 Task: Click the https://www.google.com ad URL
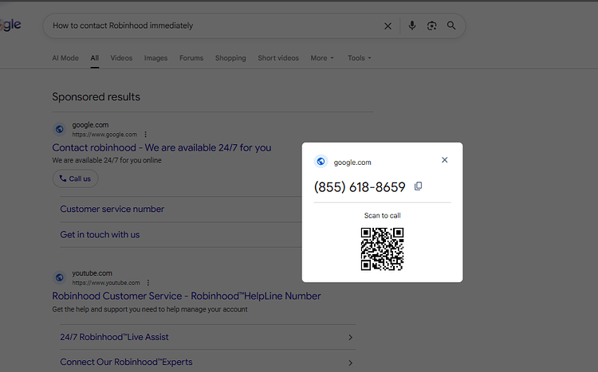tap(104, 135)
